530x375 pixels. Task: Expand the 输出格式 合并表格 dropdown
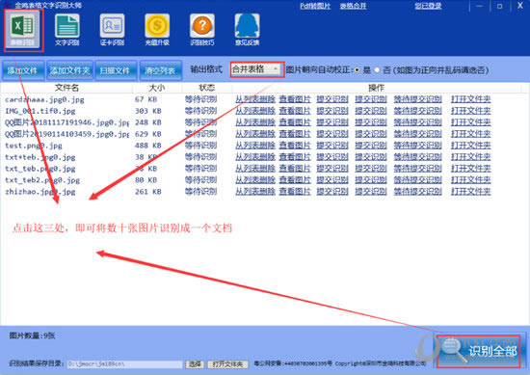click(x=257, y=69)
